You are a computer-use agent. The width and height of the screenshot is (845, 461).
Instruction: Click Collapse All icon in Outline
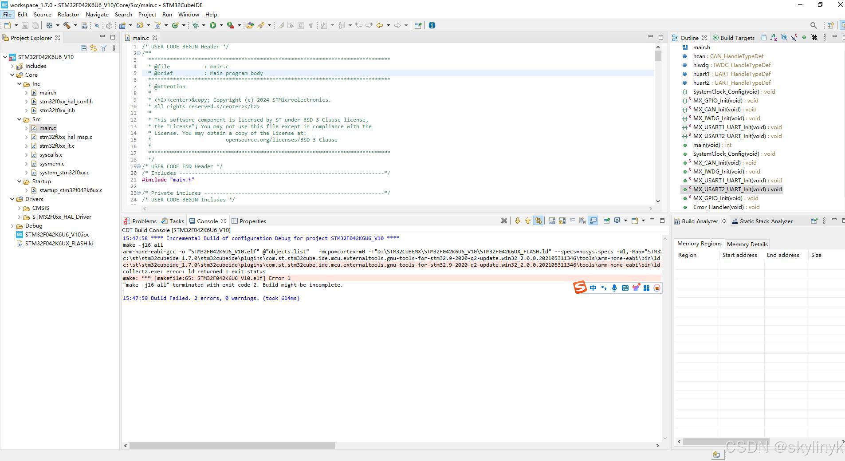763,38
